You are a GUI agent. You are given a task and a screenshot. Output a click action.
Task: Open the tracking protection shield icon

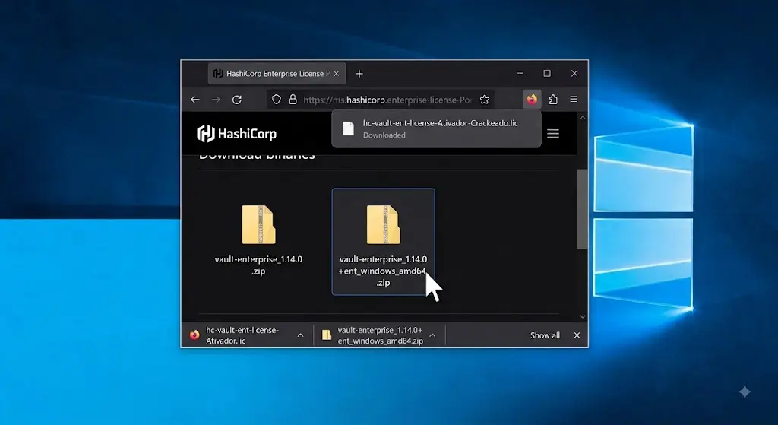coord(277,100)
